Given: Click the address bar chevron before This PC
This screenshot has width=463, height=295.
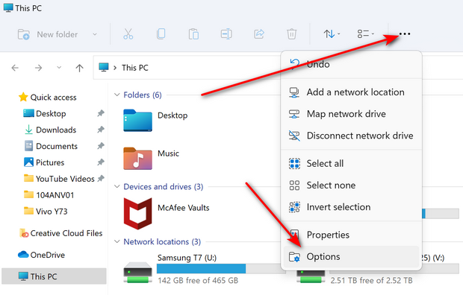Looking at the screenshot, I should 115,68.
